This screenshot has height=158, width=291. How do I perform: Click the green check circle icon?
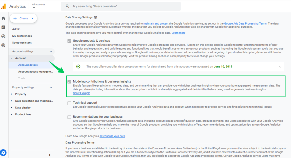(x=78, y=66)
